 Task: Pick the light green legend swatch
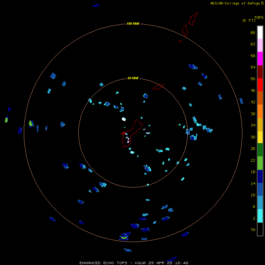[x=260, y=163]
